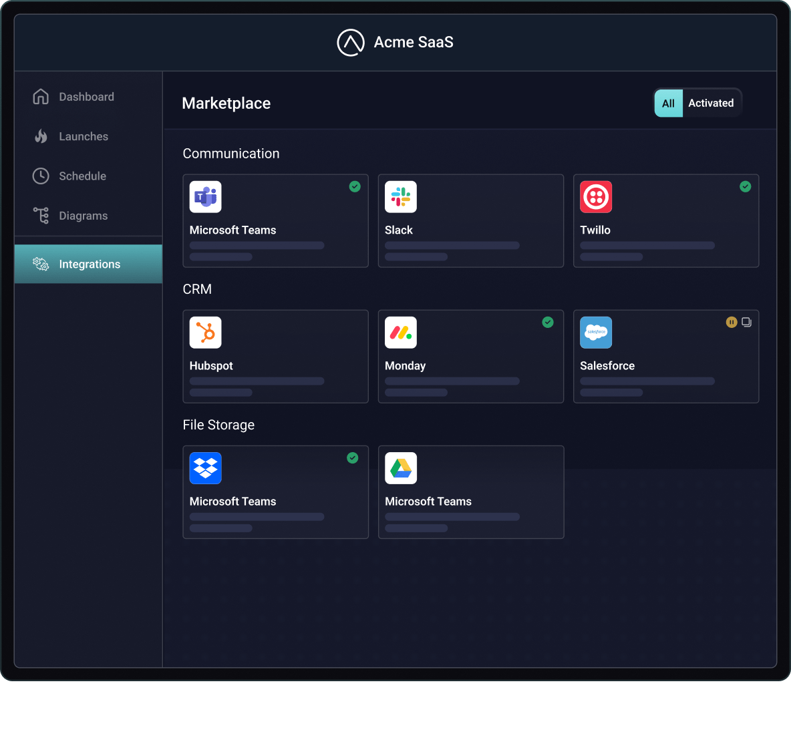Open Schedule clock icon in sidebar
This screenshot has height=748, width=791.
coord(41,176)
